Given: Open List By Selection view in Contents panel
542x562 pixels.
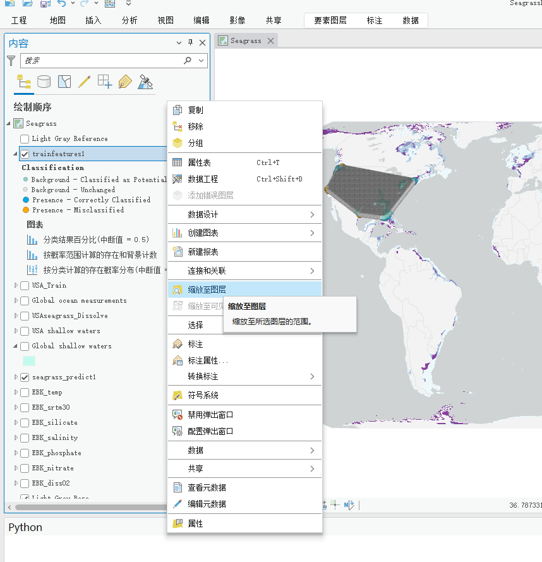Looking at the screenshot, I should click(x=63, y=81).
